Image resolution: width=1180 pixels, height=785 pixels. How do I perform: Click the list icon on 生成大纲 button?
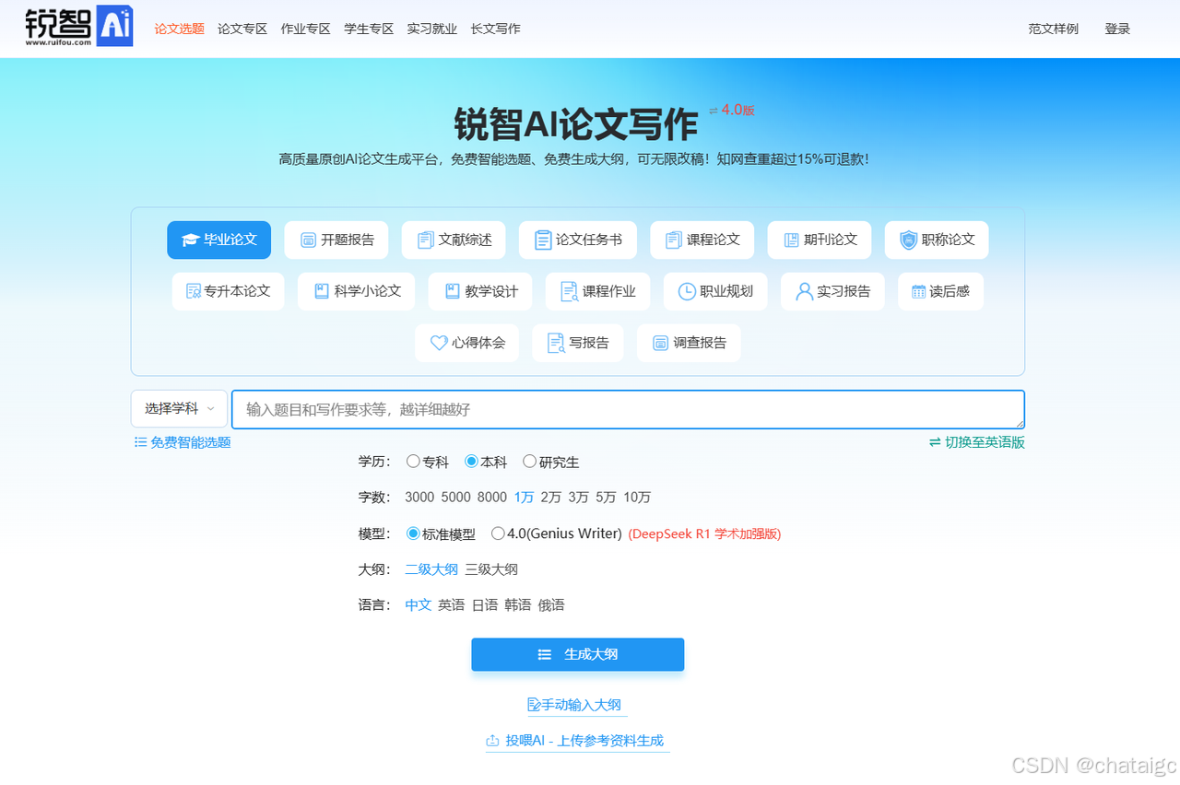(x=545, y=655)
